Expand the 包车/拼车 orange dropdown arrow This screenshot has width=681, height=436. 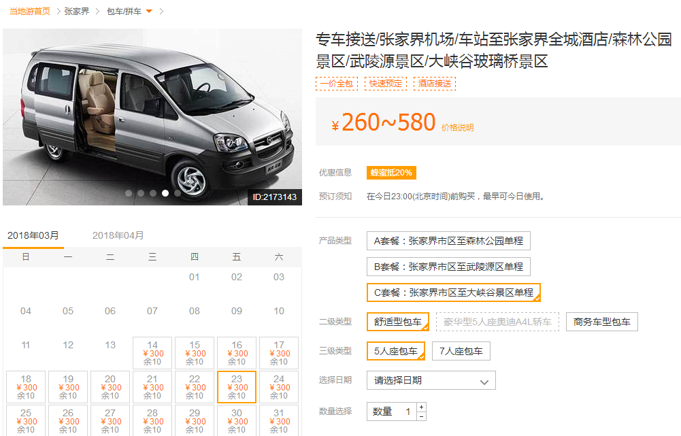click(149, 12)
